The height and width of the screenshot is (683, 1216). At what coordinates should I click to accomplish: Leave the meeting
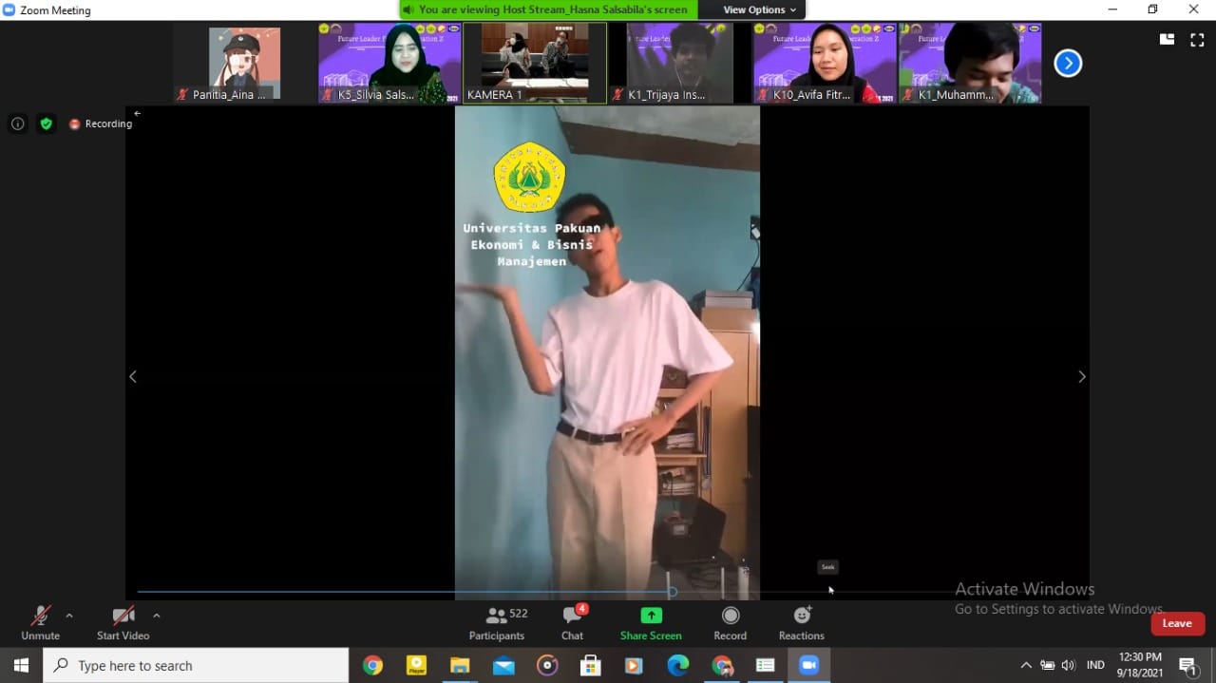point(1177,623)
